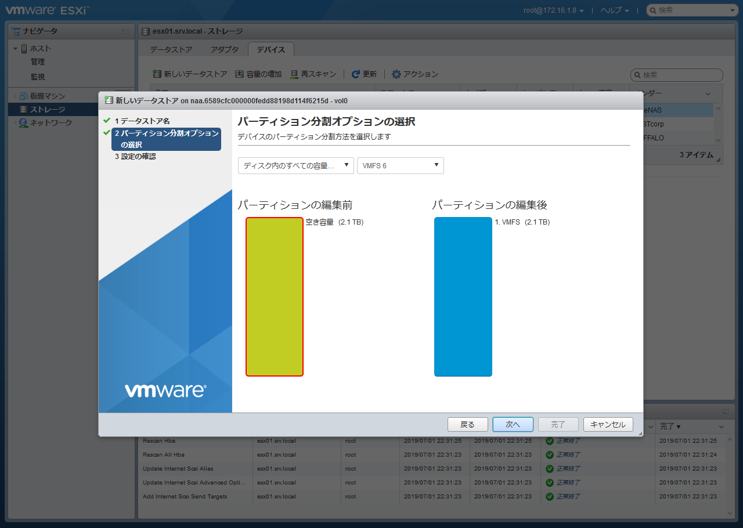The height and width of the screenshot is (528, 743).
Task: Collapse the ホスト tree node
Action: pyautogui.click(x=16, y=49)
